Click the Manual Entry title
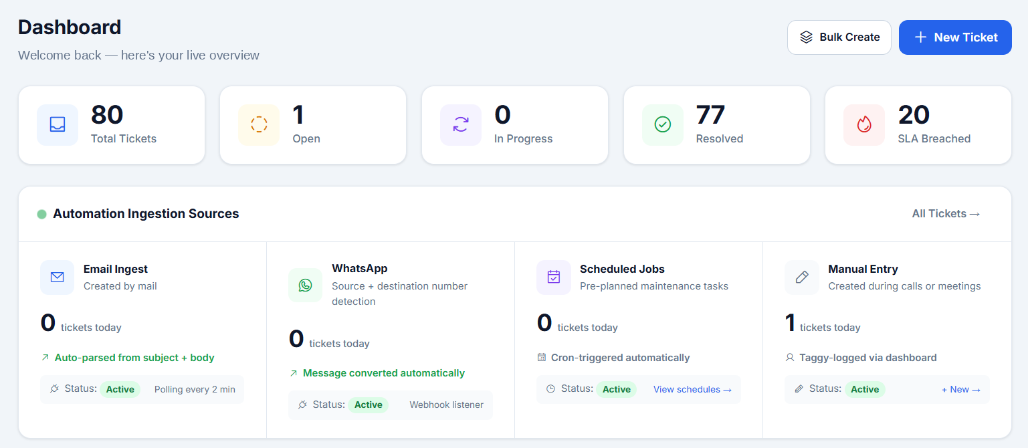Screen dimensions: 1028x448 coord(863,269)
